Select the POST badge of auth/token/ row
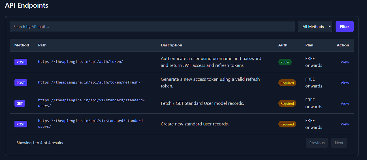This screenshot has width=367, height=160. 21,62
